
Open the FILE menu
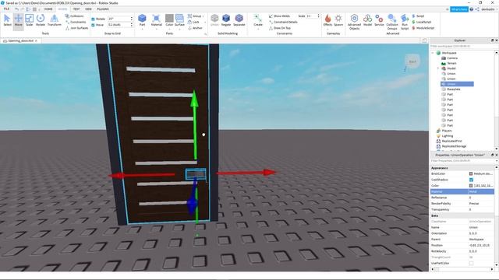6,9
